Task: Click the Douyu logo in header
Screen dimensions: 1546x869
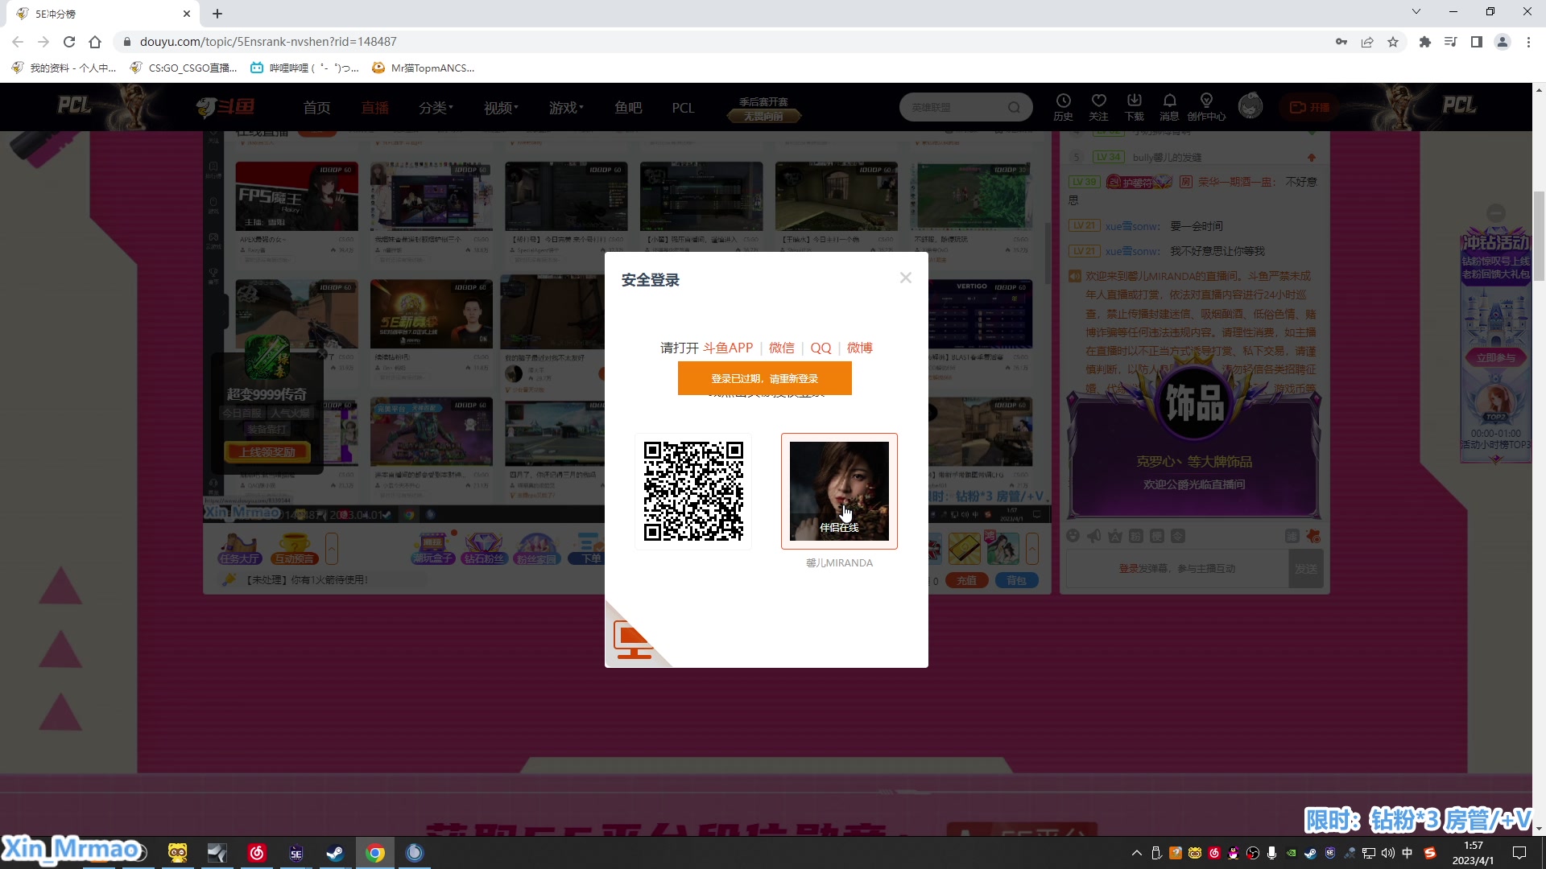Action: pos(226,106)
